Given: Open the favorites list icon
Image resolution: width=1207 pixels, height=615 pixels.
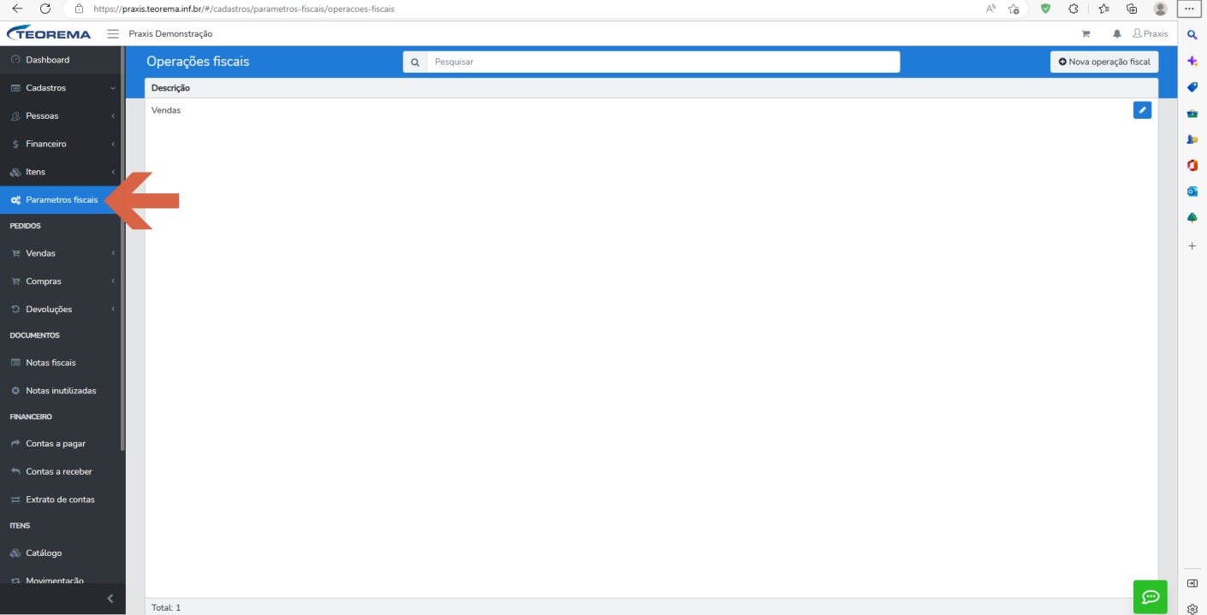Looking at the screenshot, I should tap(1103, 9).
